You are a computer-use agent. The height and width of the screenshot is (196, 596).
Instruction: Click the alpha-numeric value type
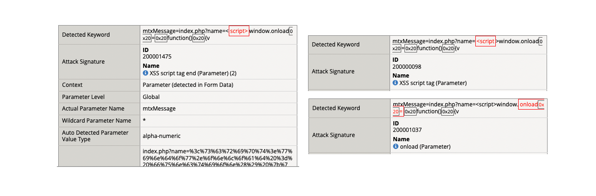(161, 136)
